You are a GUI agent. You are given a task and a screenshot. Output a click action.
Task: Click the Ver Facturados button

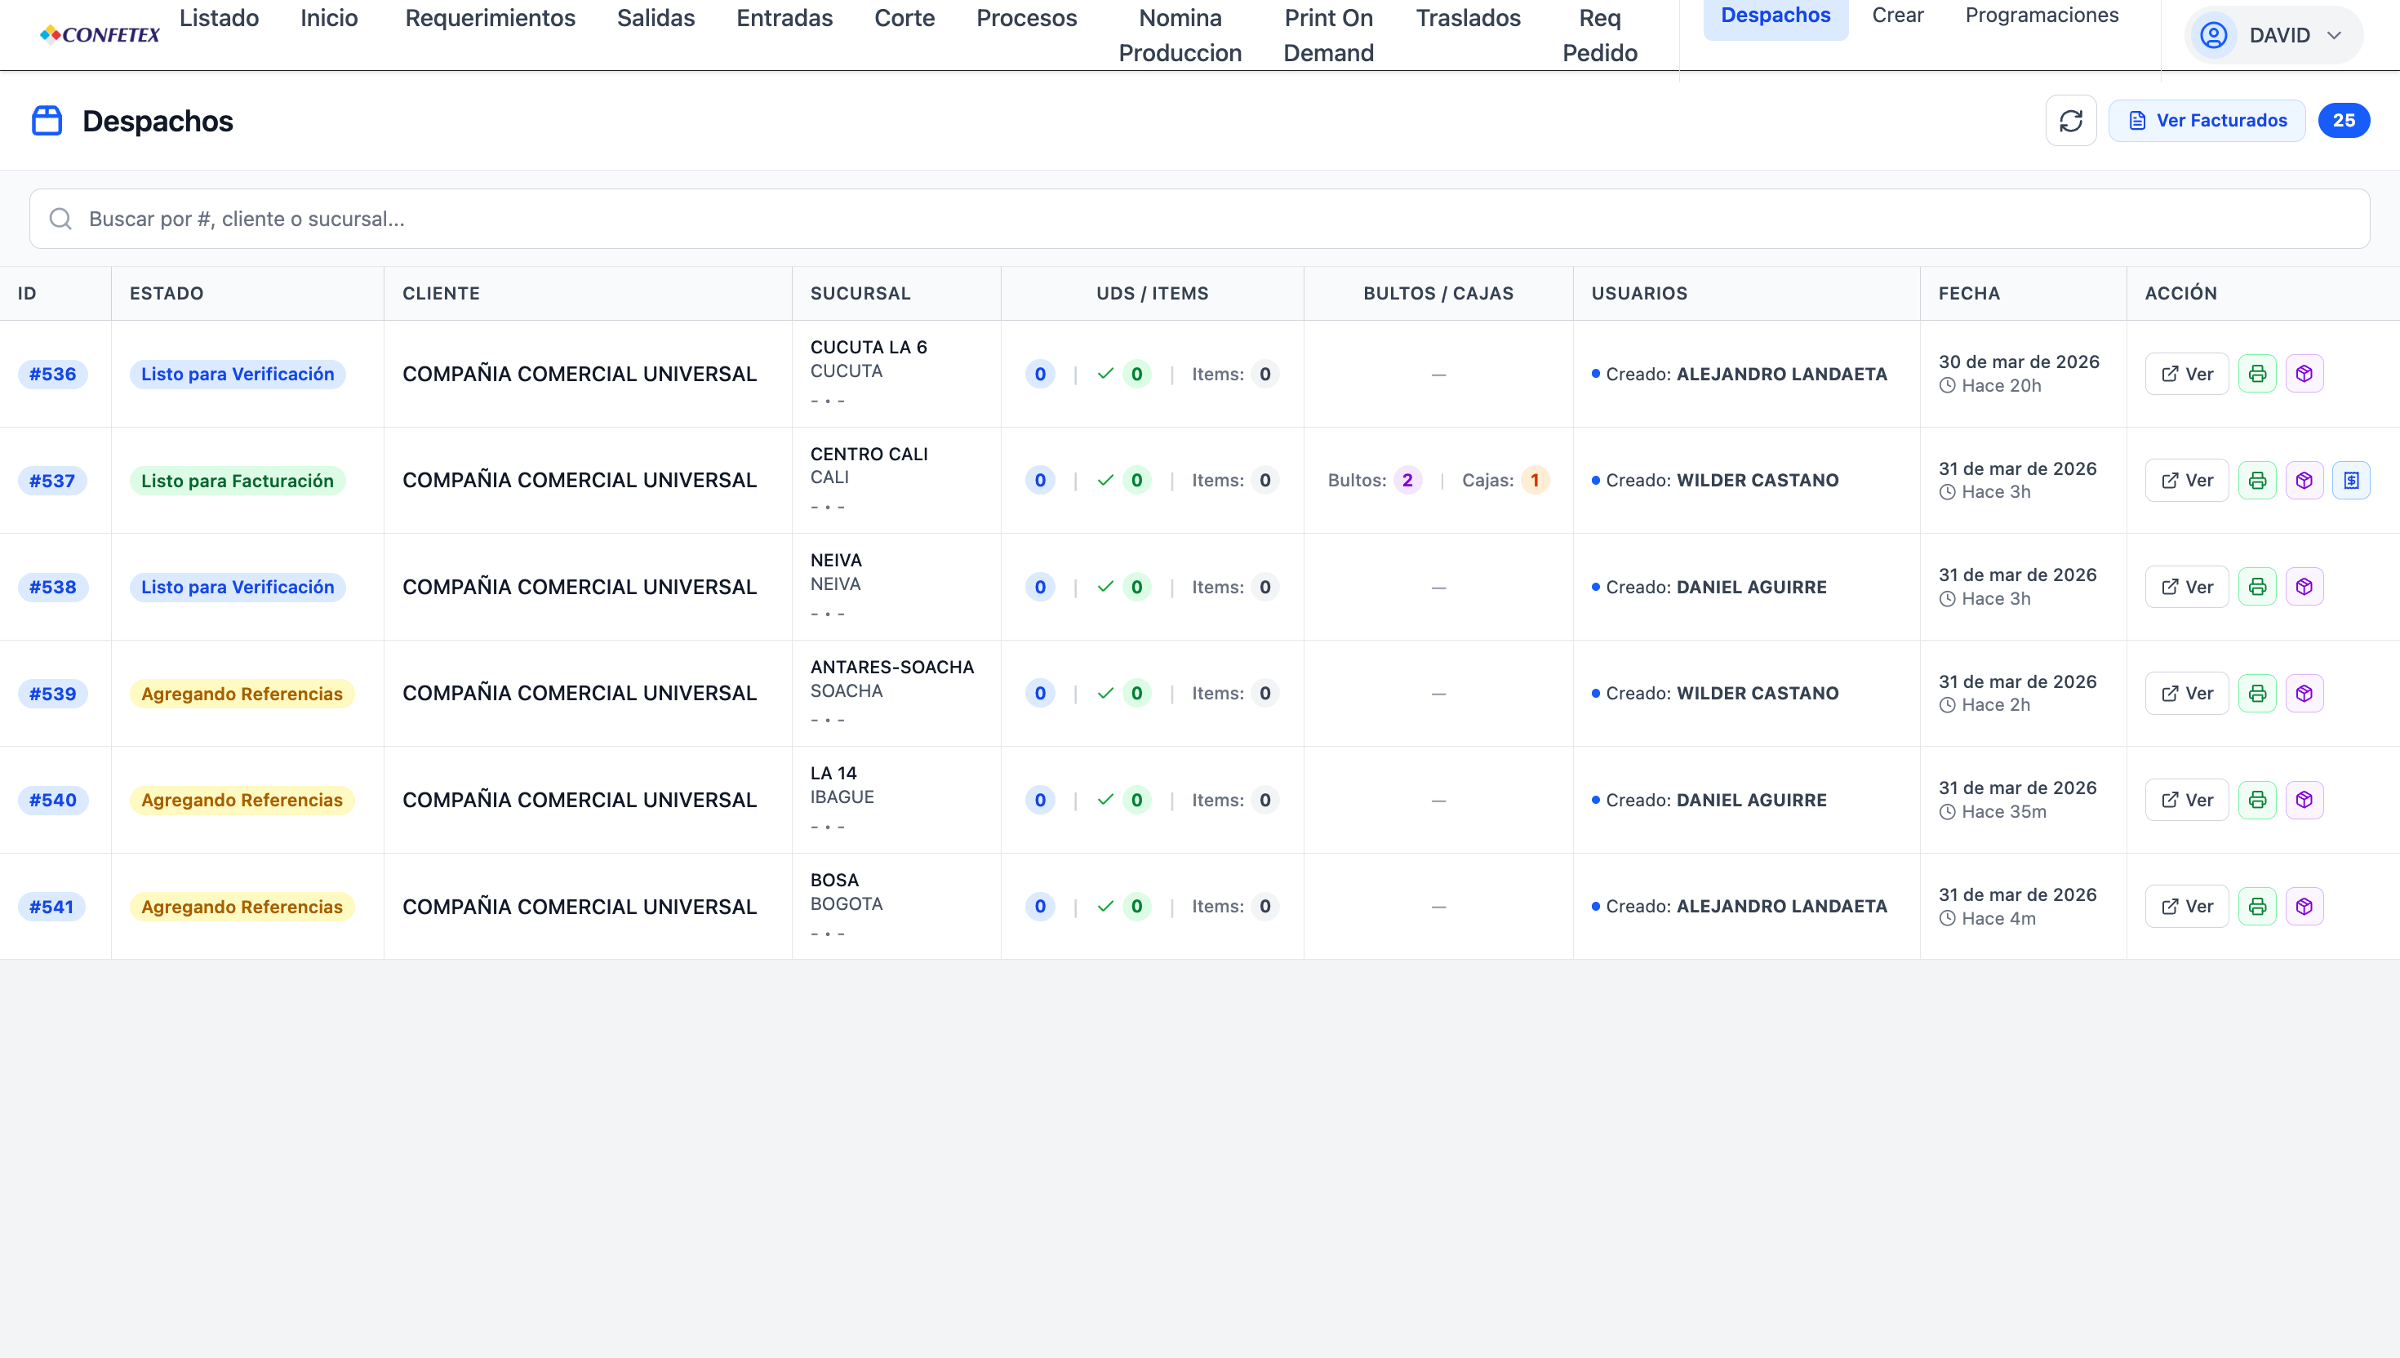click(x=2207, y=120)
